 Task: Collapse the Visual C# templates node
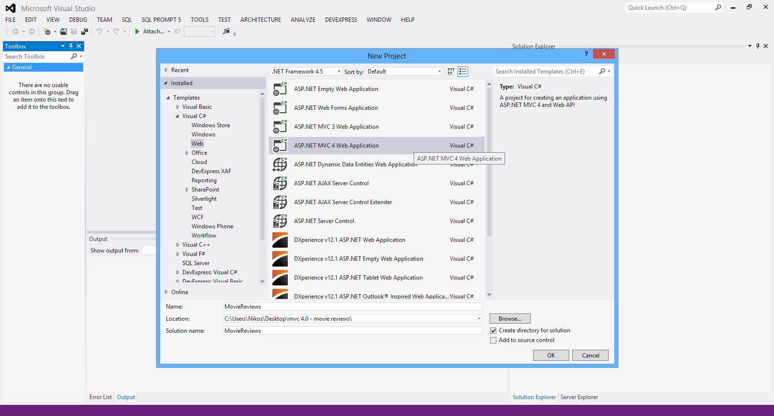coord(178,116)
